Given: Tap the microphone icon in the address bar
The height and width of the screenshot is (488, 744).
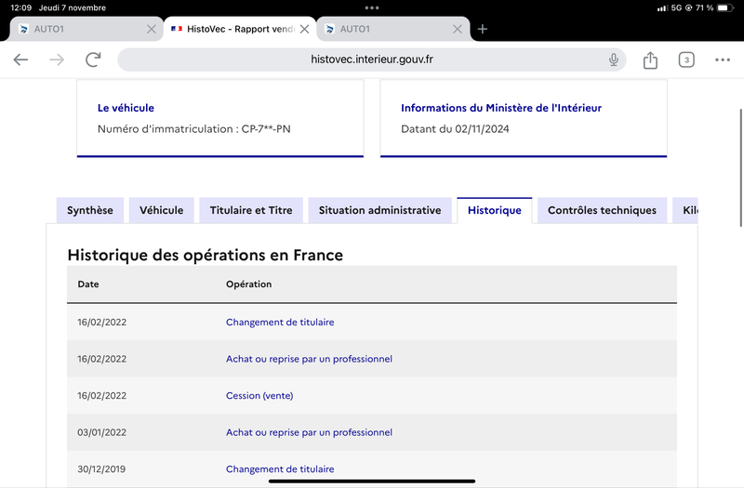Looking at the screenshot, I should (614, 59).
